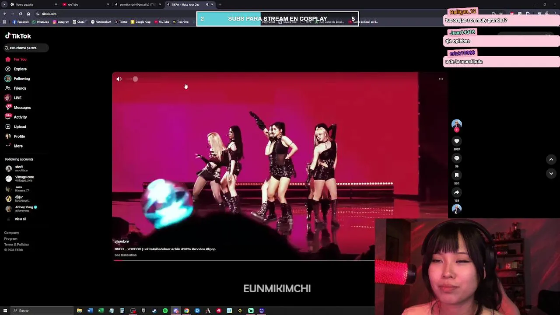Open the WhatsApp bookmark
This screenshot has width=560, height=315.
coord(41,21)
